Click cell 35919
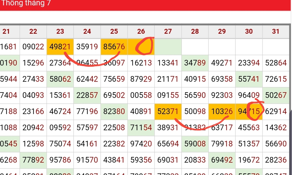 pos(87,47)
